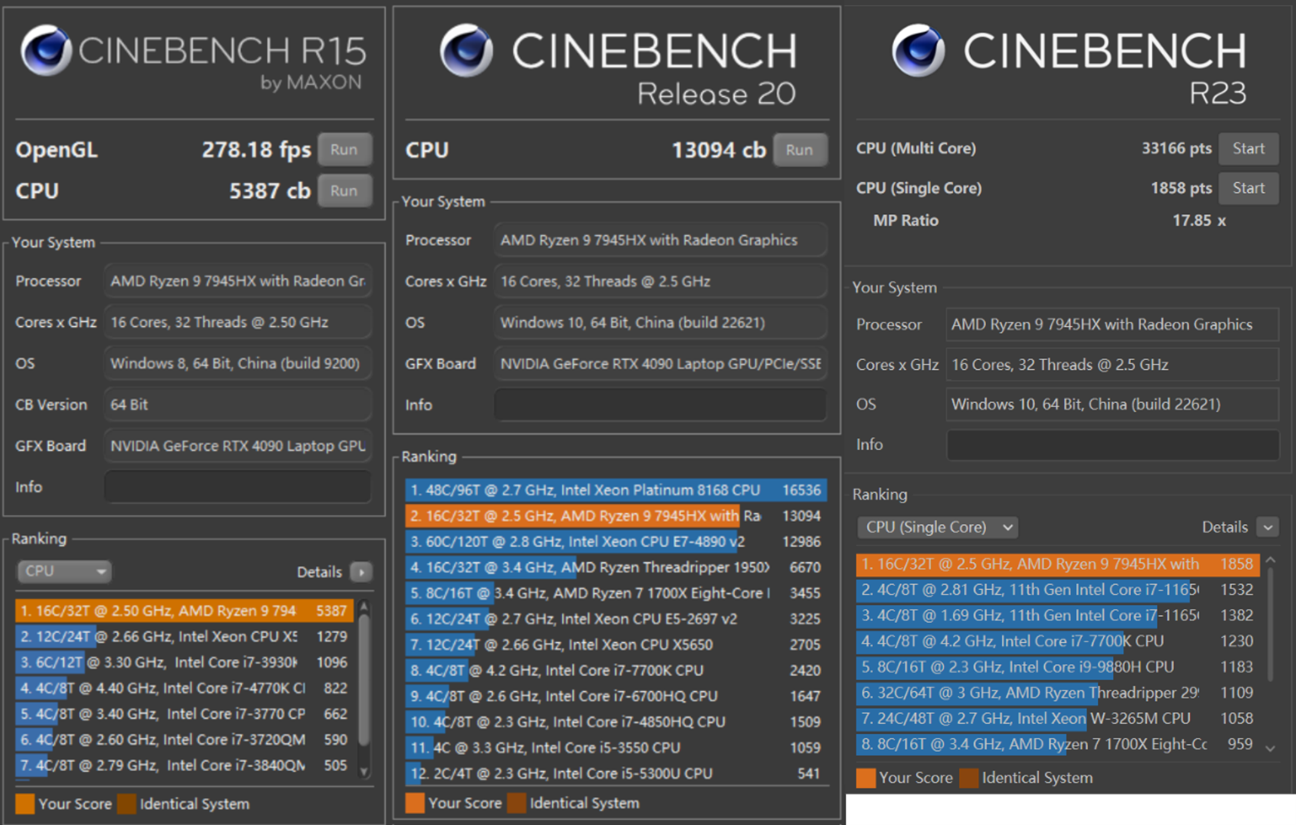Click Cores x GHz field in Cinebench R23
Screen dimensions: 1296x825
pyautogui.click(x=1113, y=364)
